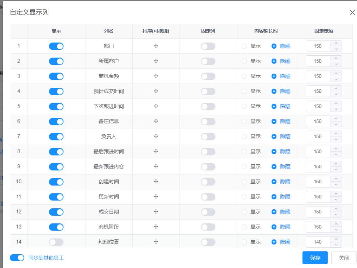Click the width input field of 更新时间 row
The image size is (357, 268).
click(318, 196)
